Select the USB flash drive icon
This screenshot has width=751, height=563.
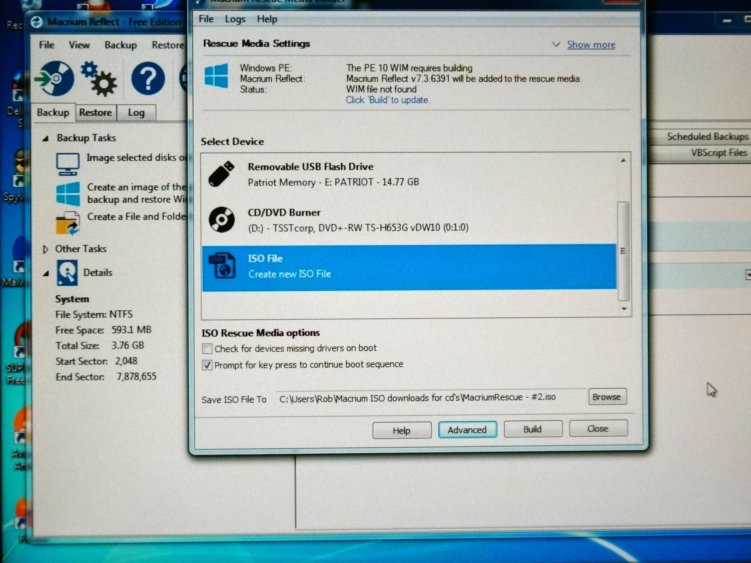pos(221,174)
